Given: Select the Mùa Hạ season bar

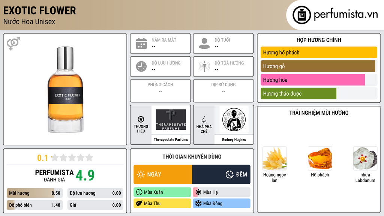Looking at the screenshot, I should pyautogui.click(x=222, y=192).
